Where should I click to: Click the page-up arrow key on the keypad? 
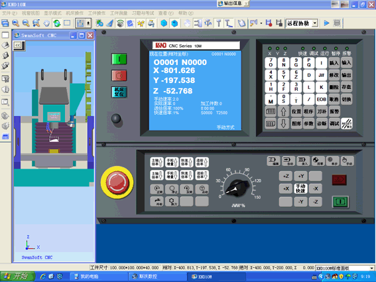click(283, 111)
